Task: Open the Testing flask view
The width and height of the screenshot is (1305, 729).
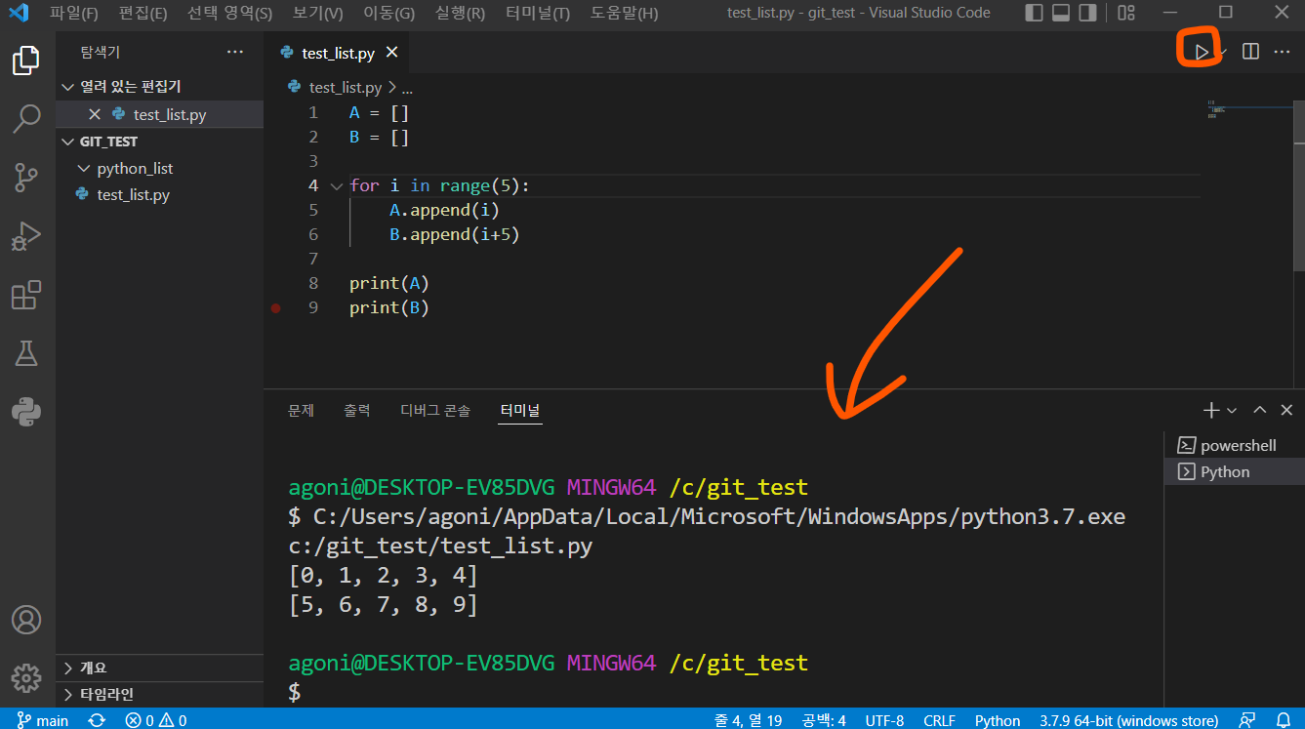Action: pos(26,353)
